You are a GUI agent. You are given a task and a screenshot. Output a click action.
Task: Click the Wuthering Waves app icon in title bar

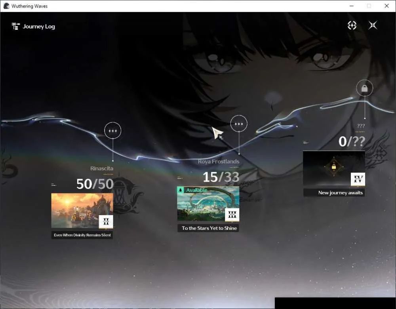[6, 6]
